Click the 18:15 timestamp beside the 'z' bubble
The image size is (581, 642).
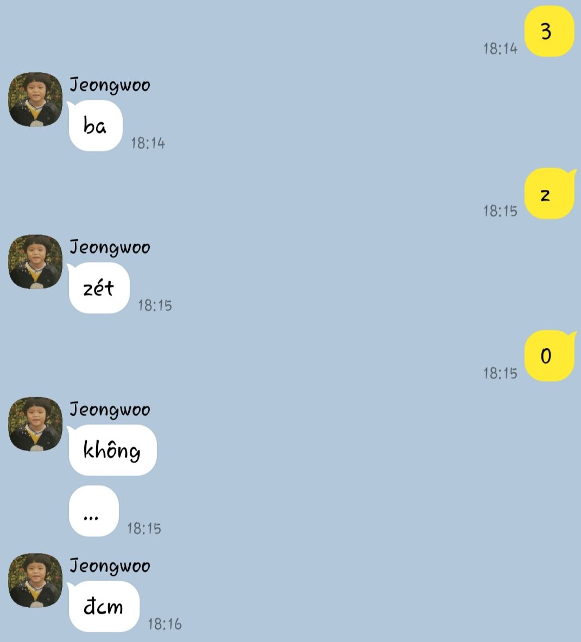point(500,211)
